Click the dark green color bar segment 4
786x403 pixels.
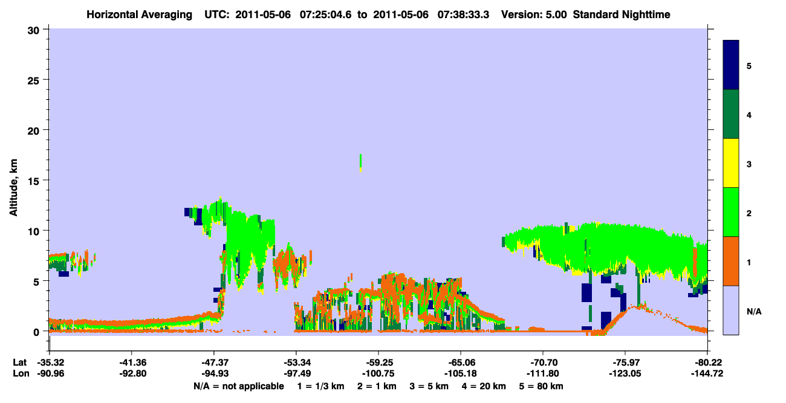pyautogui.click(x=731, y=114)
